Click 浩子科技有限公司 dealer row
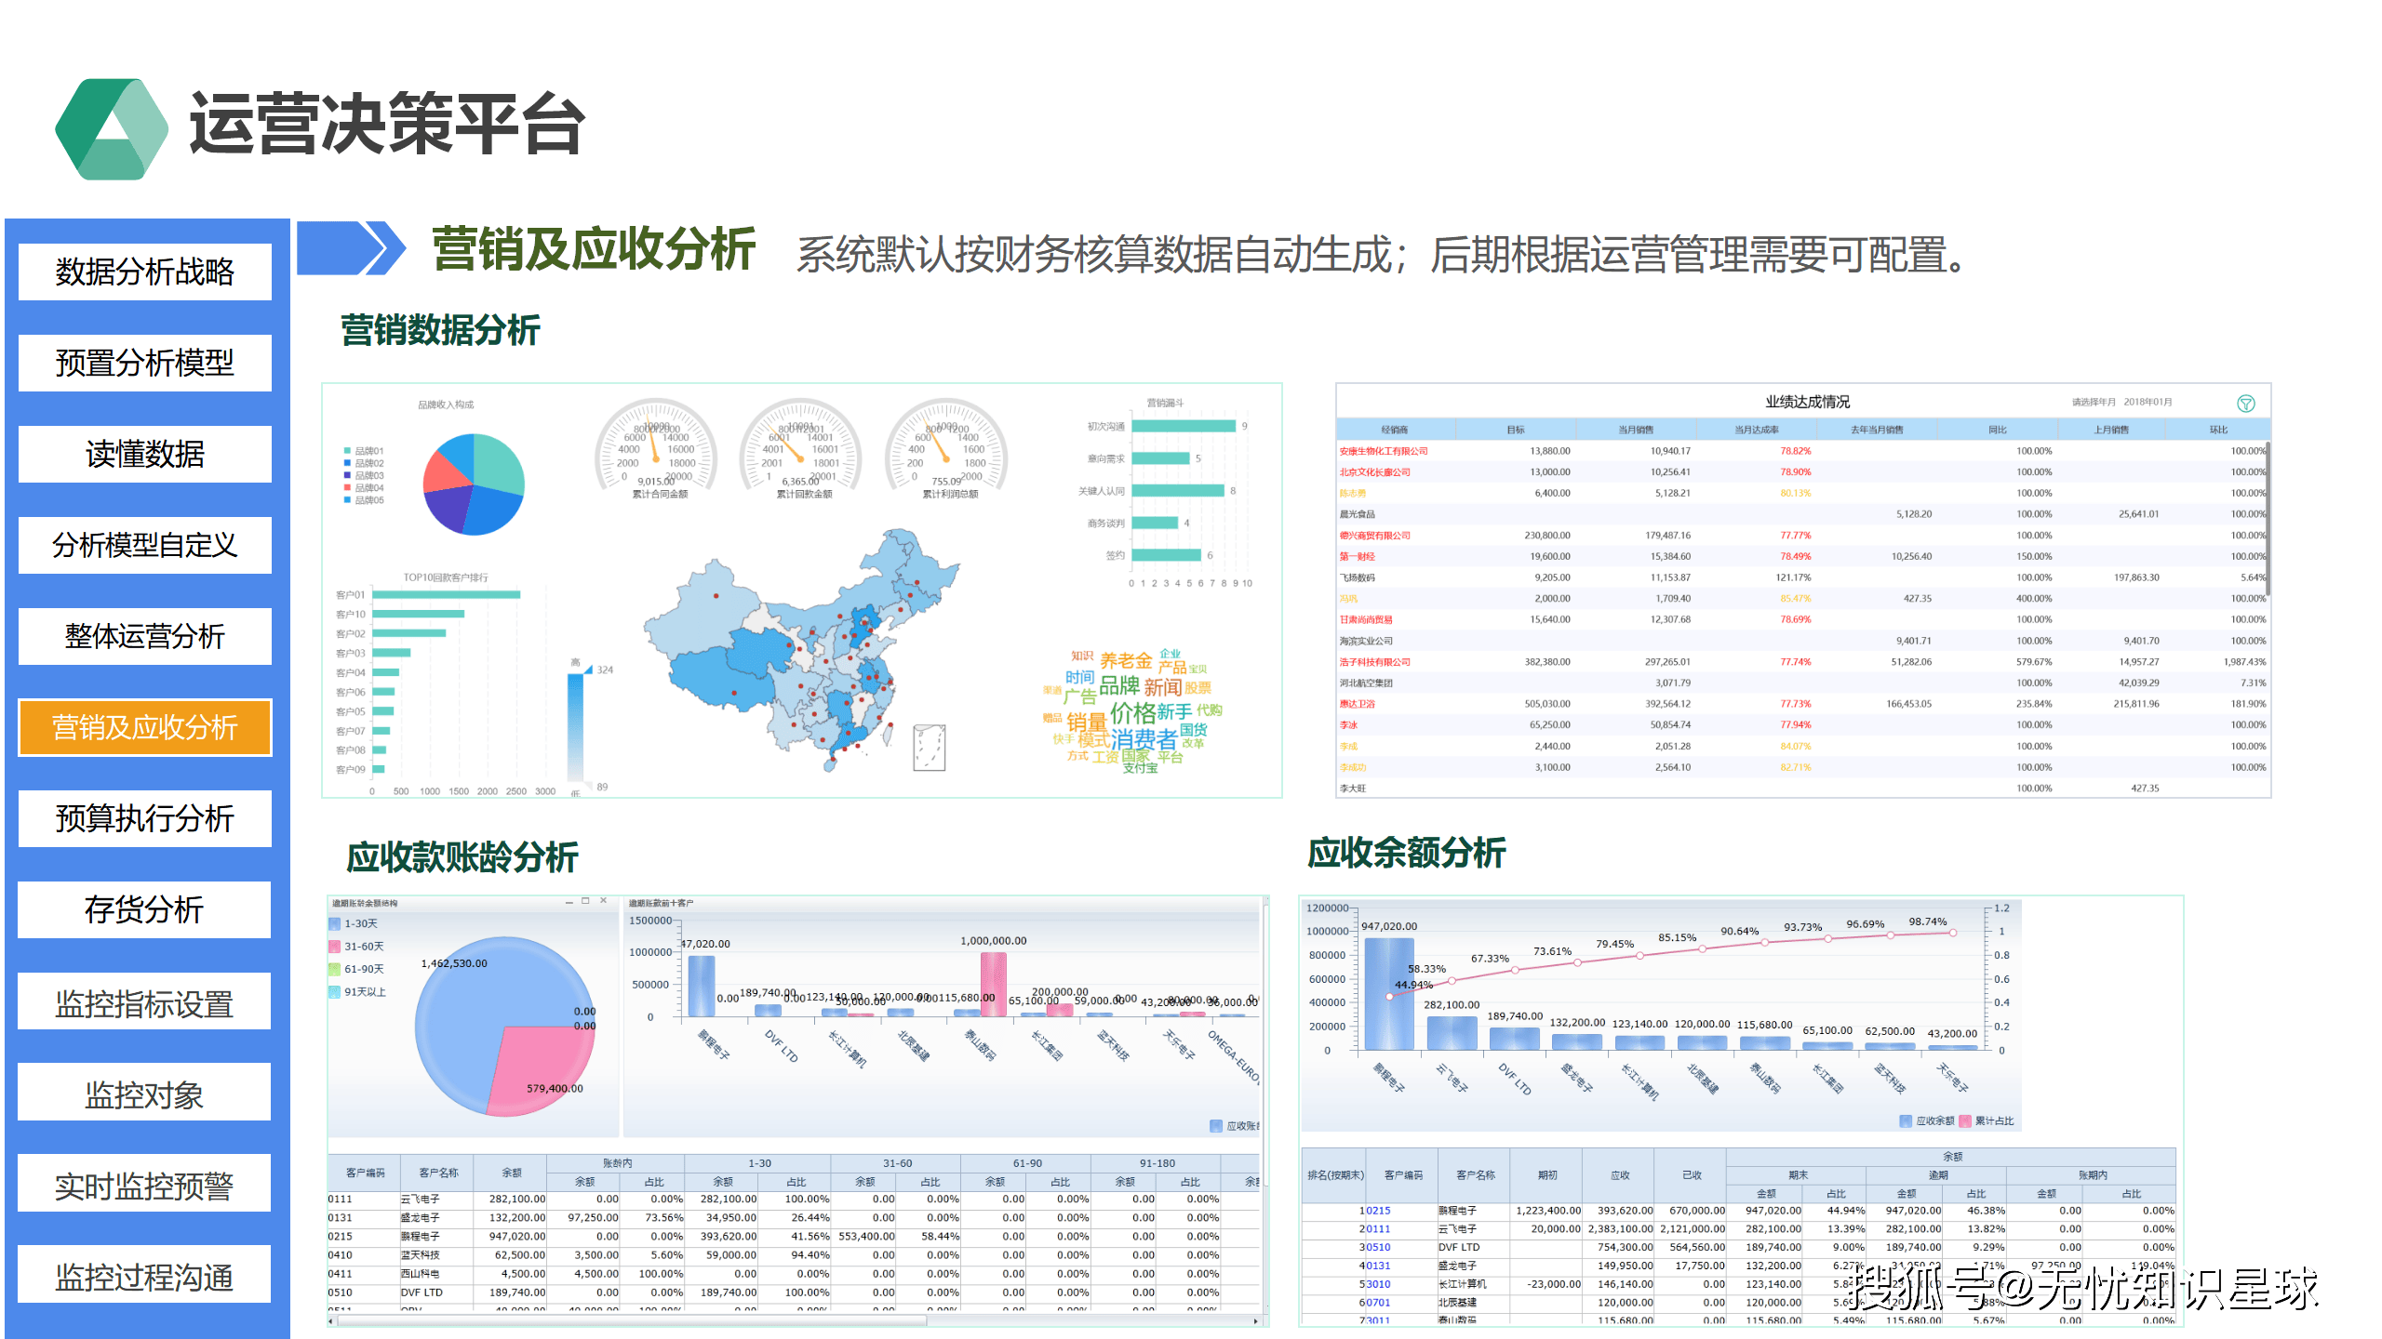Screen dimensions: 2382x1339 coord(1802,662)
